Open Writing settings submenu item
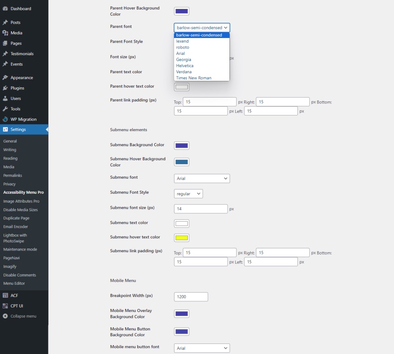Viewport: 394px width, 354px height. 10,150
